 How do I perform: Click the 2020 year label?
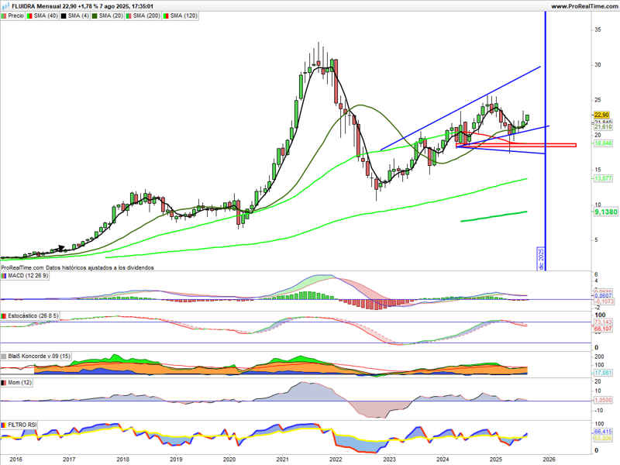[x=229, y=460]
